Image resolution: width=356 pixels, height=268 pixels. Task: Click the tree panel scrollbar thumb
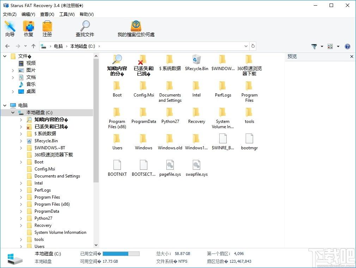pos(96,120)
